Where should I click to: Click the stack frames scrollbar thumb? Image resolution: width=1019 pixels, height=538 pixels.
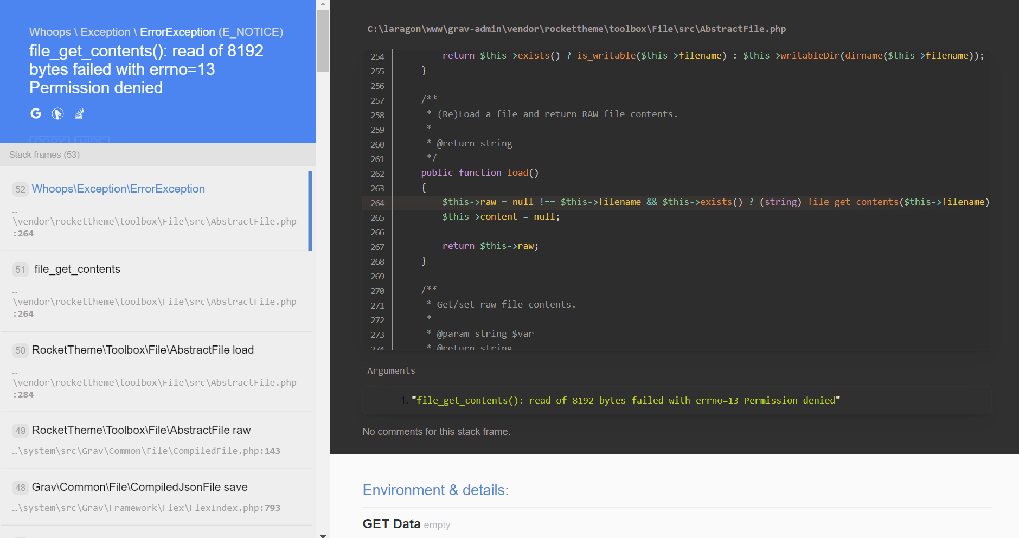pos(323,40)
